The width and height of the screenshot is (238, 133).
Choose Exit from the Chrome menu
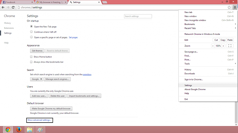[x=208, y=99]
